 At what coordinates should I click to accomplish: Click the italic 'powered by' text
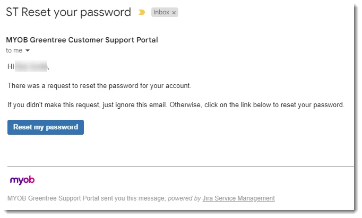(184, 198)
